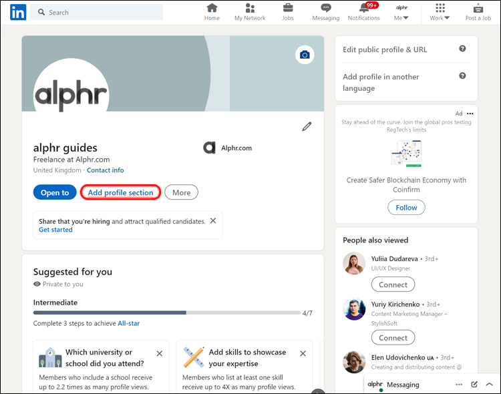This screenshot has height=394, width=501.
Task: Click the LinkedIn logo icon
Action: [x=18, y=12]
